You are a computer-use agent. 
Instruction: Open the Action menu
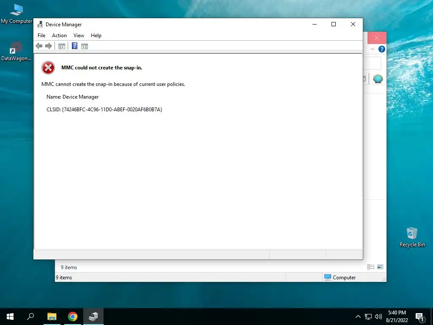pyautogui.click(x=59, y=36)
